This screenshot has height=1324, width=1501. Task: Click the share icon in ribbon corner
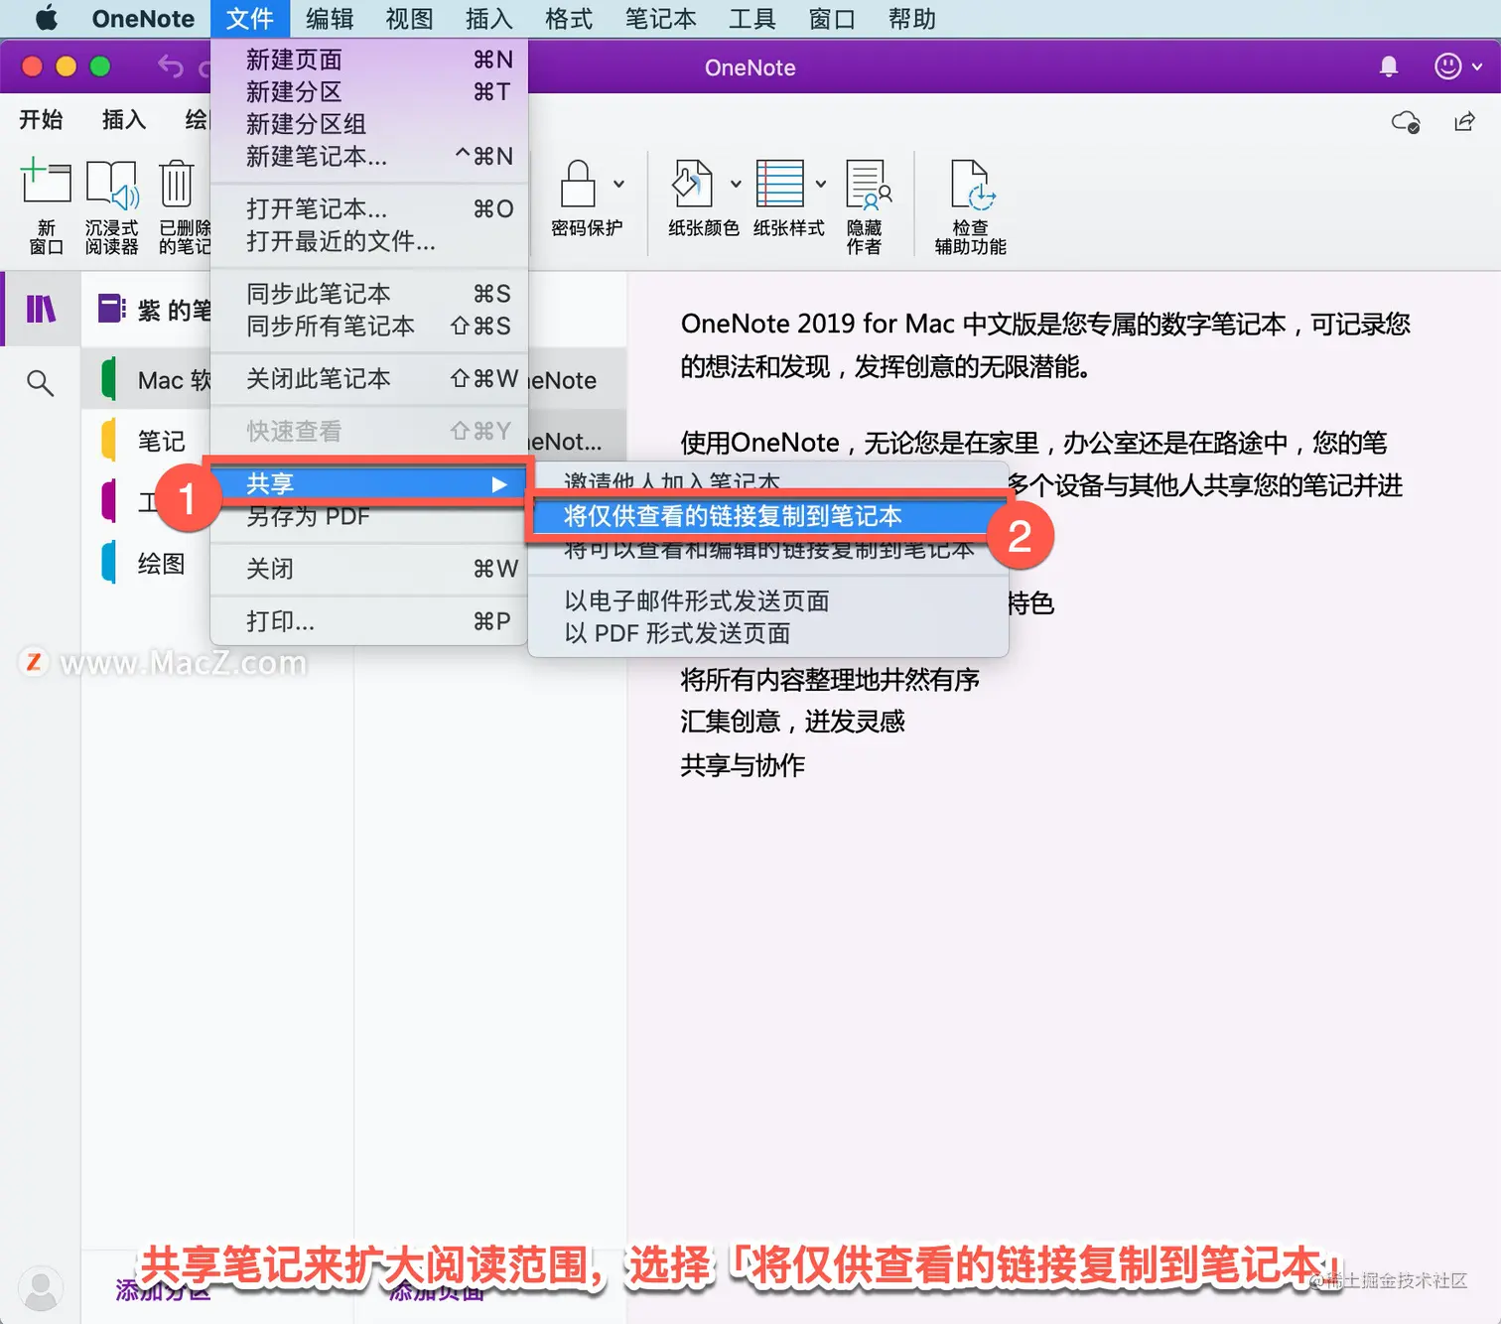tap(1464, 121)
